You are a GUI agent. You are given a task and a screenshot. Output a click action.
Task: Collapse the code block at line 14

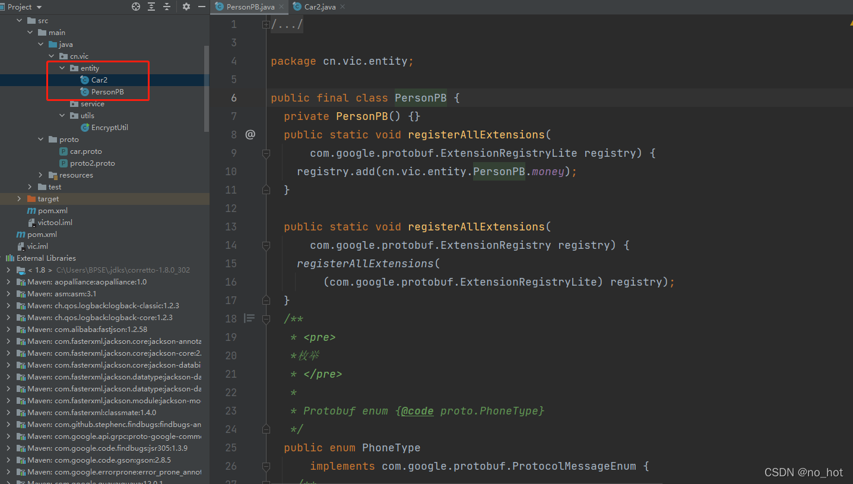266,245
